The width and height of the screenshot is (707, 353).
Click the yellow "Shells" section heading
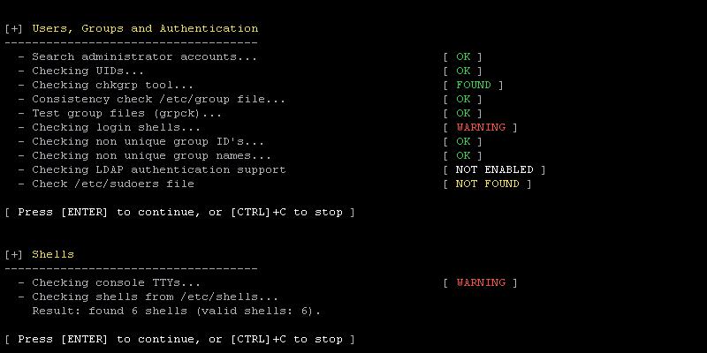53,254
